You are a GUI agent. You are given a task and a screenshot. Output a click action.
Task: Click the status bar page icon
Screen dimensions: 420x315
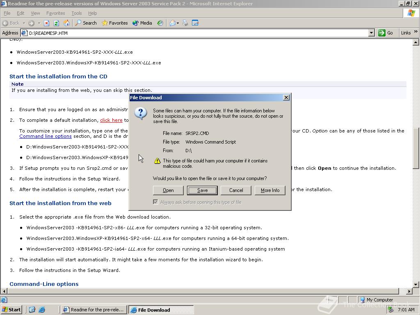tap(4, 300)
